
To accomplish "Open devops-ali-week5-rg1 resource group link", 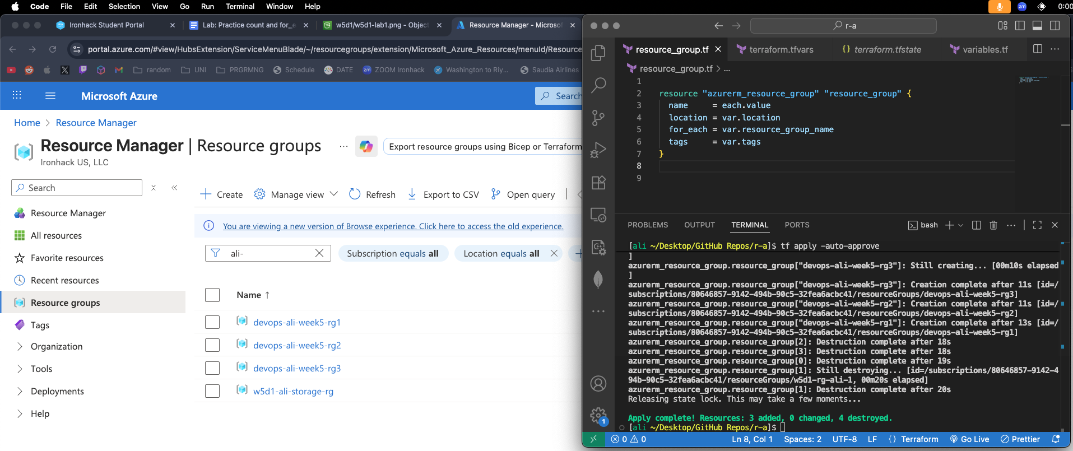I will point(297,322).
